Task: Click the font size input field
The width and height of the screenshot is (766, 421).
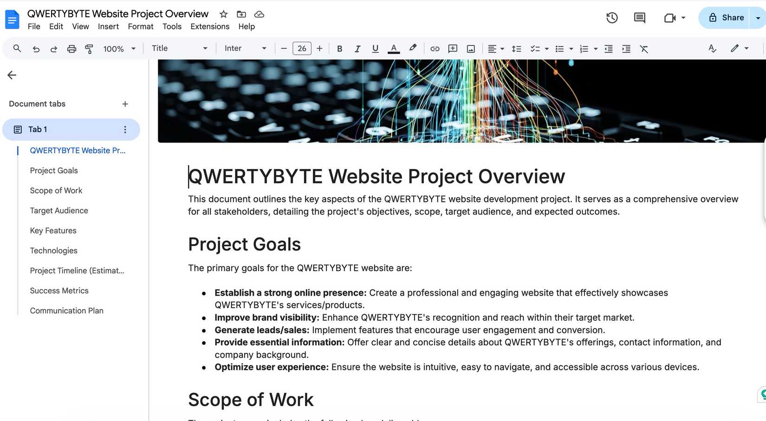Action: click(x=302, y=48)
